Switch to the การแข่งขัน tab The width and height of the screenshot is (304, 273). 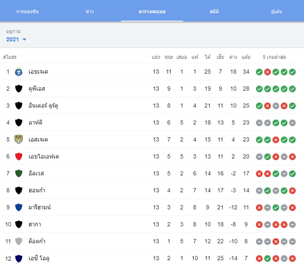point(28,11)
